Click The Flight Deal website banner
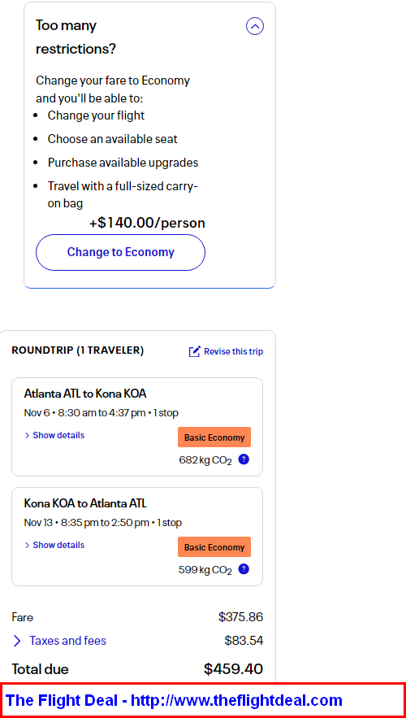 point(203,700)
